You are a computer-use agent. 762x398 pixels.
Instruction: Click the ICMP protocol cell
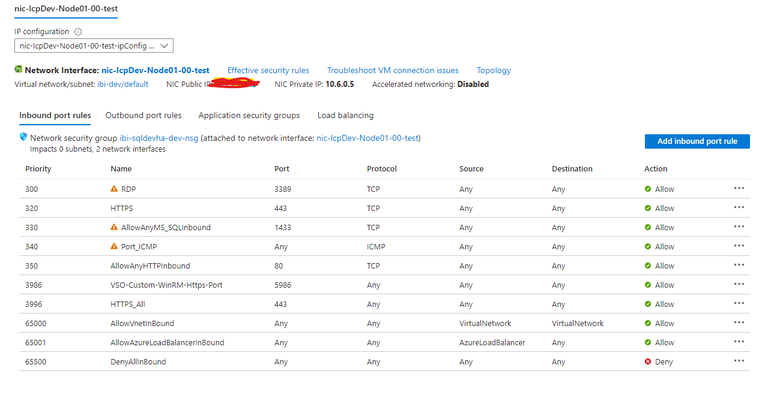[x=376, y=246]
